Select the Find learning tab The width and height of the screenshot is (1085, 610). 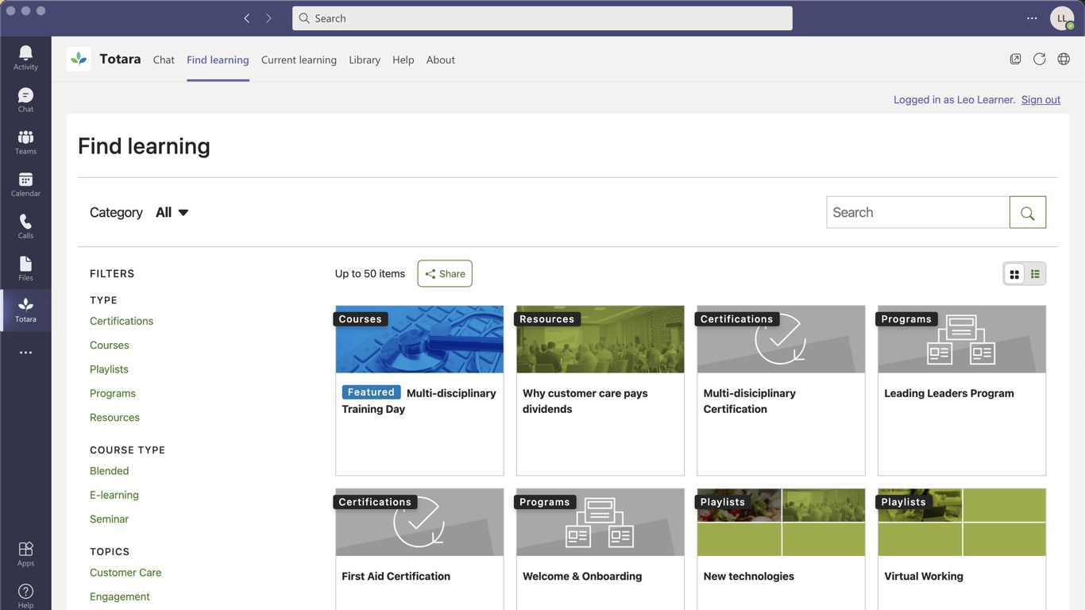click(218, 60)
